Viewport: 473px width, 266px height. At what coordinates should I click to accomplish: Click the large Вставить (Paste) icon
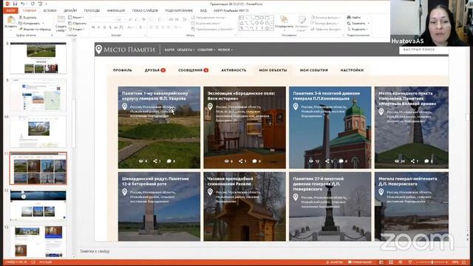click(11, 20)
